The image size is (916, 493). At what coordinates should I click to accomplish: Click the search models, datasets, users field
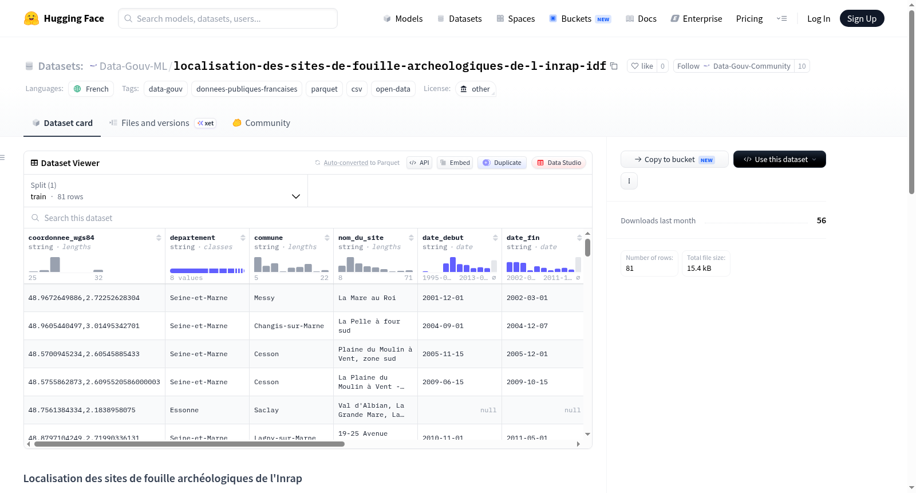(x=228, y=18)
